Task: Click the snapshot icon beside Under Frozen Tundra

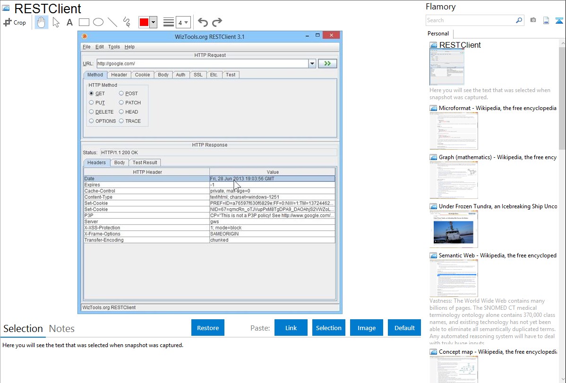Action: coord(433,206)
